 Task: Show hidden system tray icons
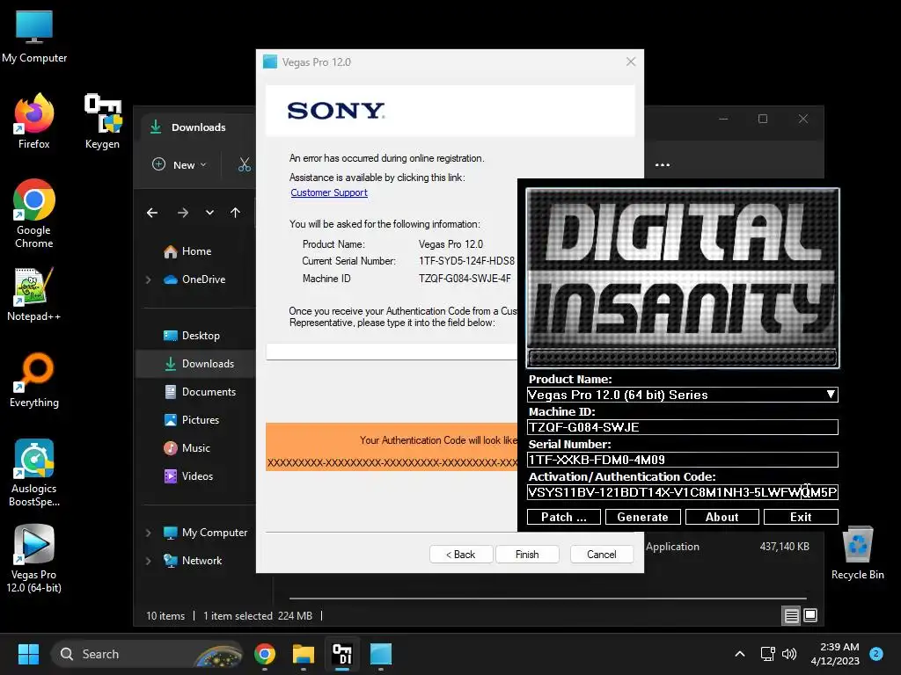[740, 654]
